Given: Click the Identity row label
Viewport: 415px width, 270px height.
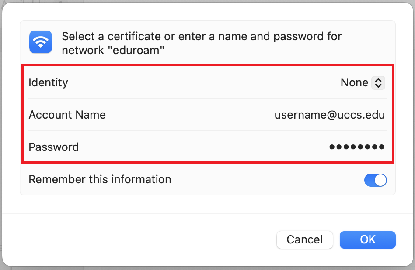Looking at the screenshot, I should [x=48, y=82].
